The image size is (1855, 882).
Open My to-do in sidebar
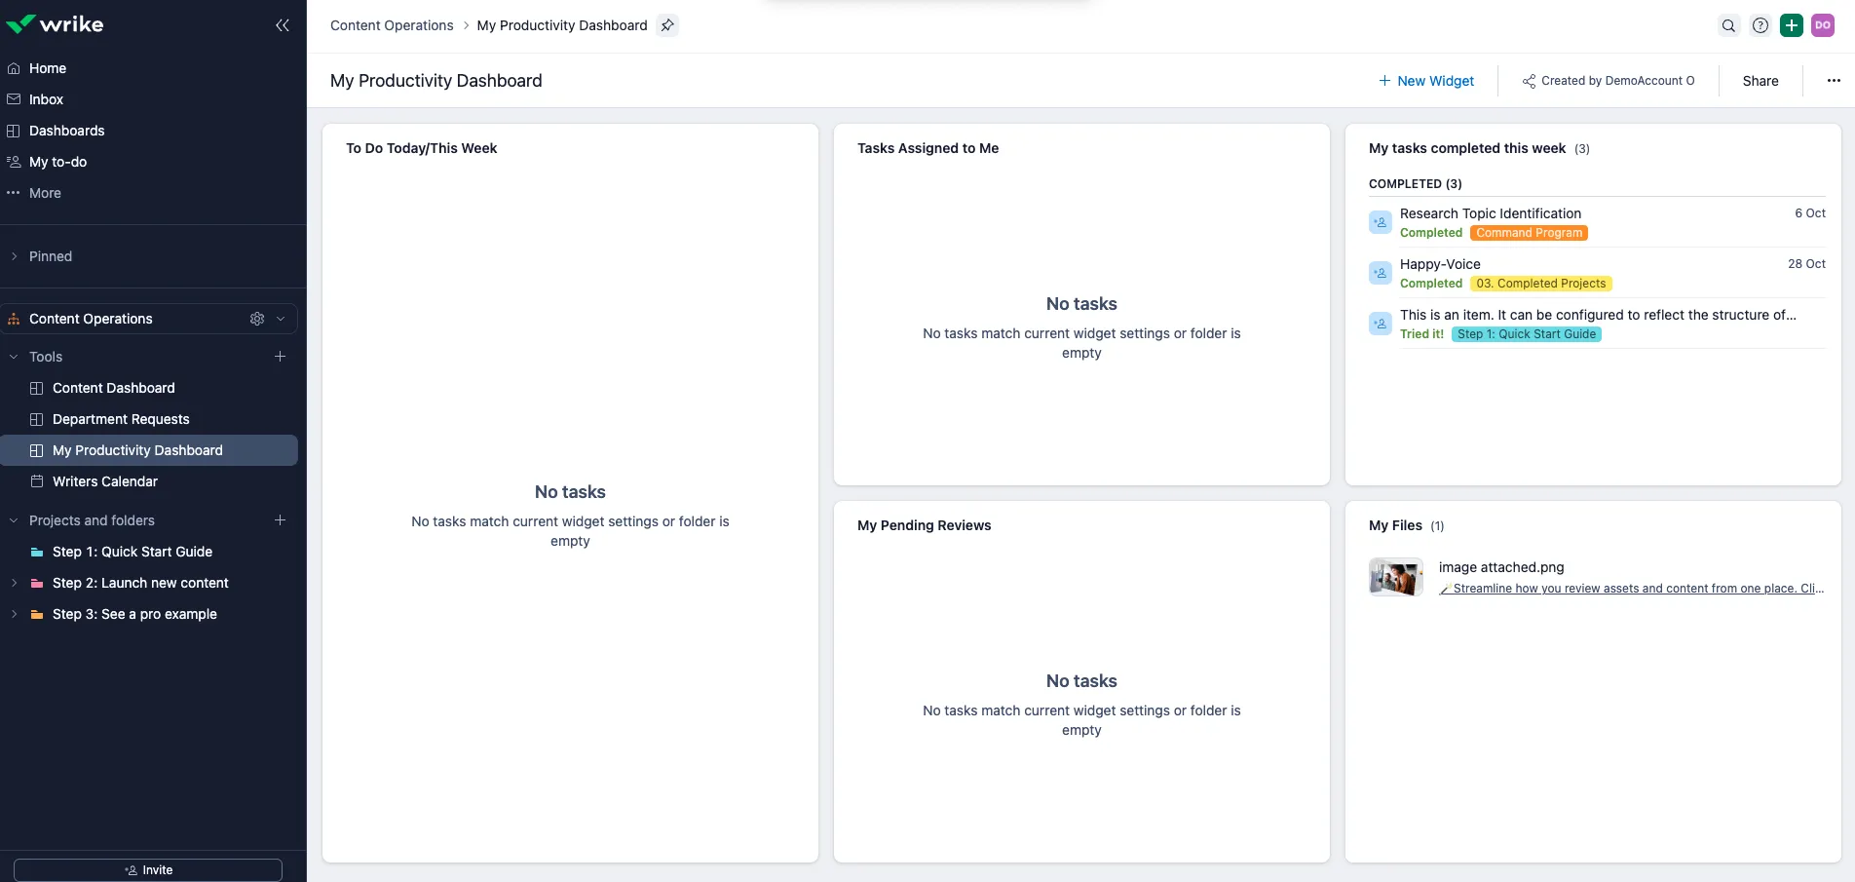[x=57, y=162]
